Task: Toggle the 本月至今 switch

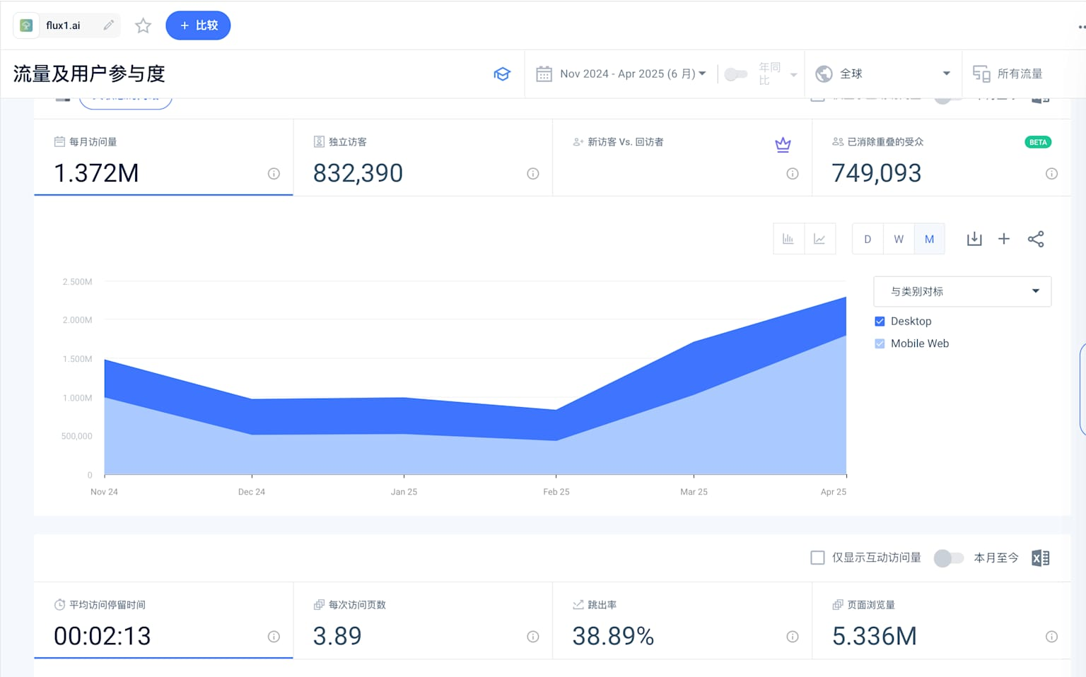Action: (948, 558)
